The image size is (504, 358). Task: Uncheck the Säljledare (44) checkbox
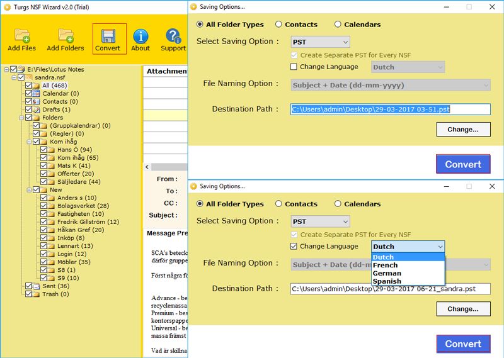[x=43, y=182]
